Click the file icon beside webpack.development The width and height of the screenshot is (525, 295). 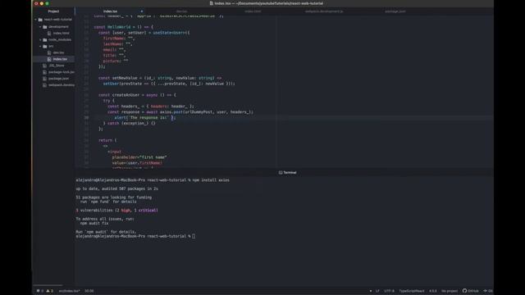point(44,85)
